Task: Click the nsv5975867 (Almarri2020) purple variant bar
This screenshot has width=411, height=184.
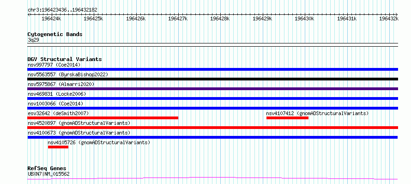Action: pyautogui.click(x=212, y=89)
